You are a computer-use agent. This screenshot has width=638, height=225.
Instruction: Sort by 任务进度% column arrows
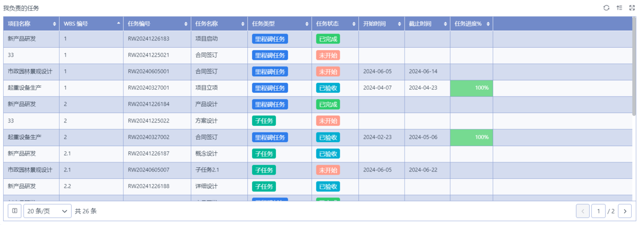click(488, 24)
